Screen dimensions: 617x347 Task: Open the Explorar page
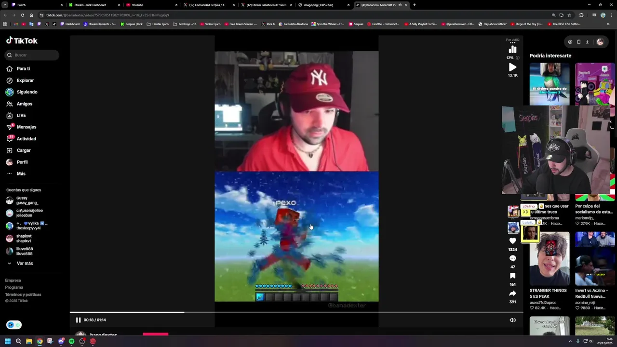[x=25, y=80]
